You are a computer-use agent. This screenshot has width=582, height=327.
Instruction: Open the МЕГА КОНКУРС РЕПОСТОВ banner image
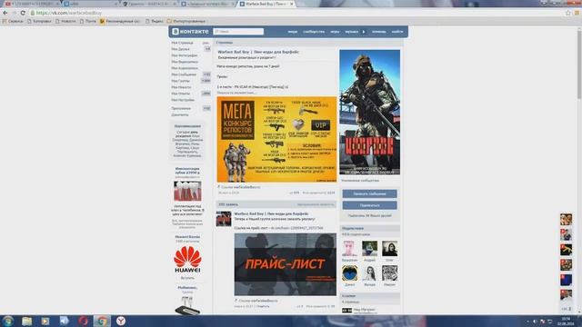point(276,139)
